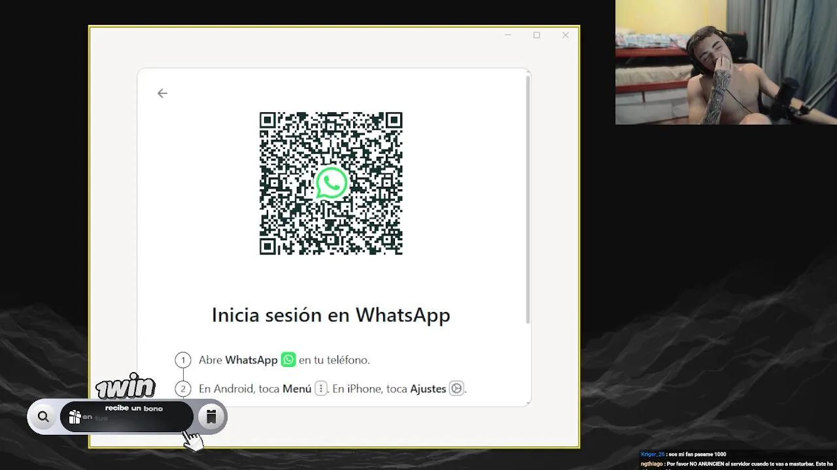Click the streamer webcam feed
Screen dimensions: 837x470
(x=726, y=62)
